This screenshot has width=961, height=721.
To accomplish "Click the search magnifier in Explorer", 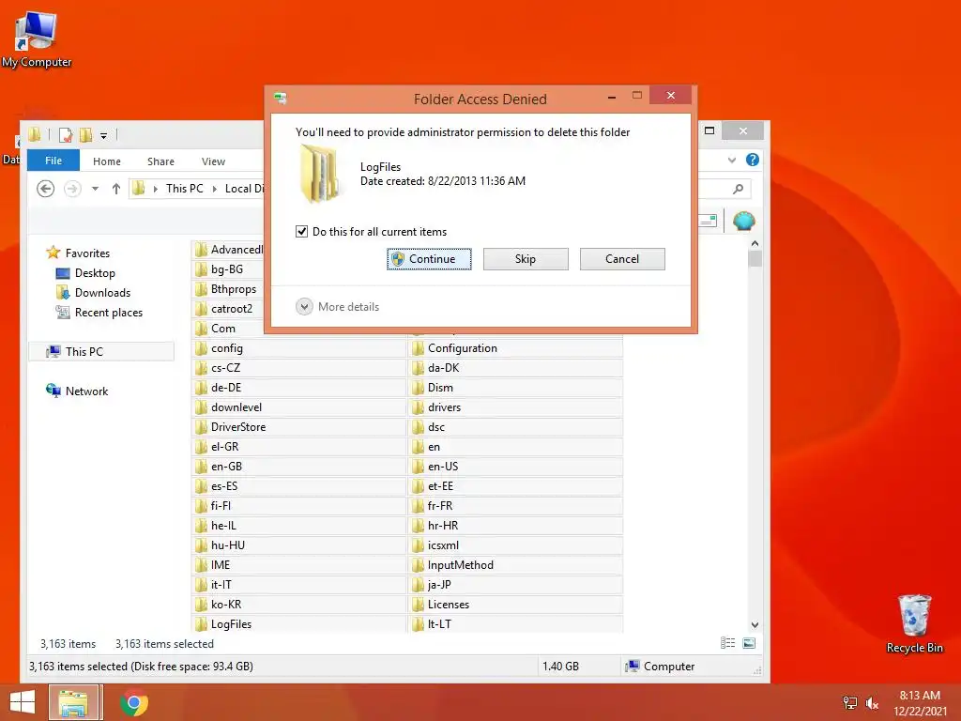I will point(738,189).
